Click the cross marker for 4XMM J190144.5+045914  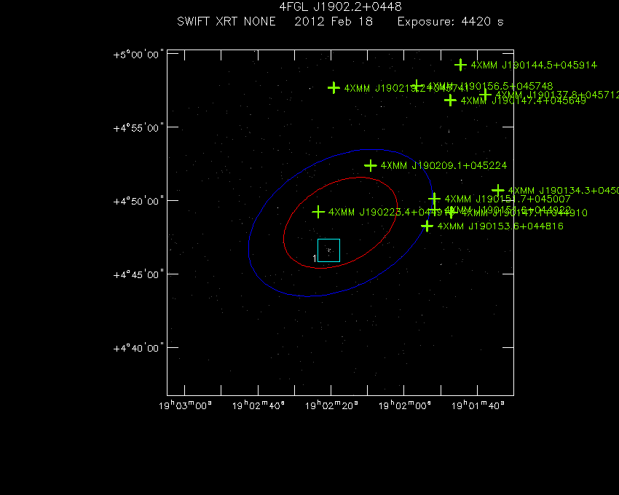click(460, 65)
